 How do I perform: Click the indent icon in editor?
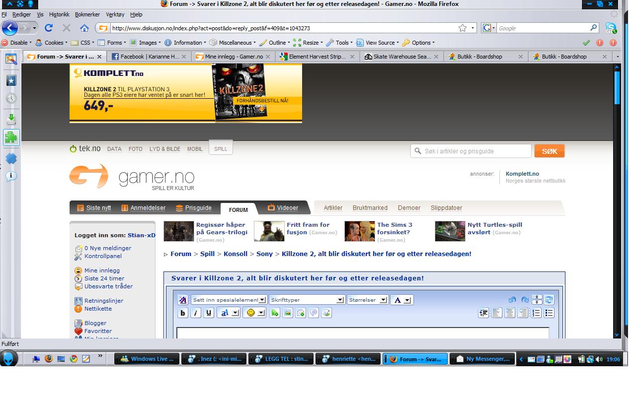[x=483, y=313]
